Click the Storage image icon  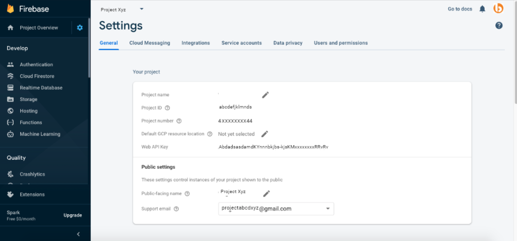point(10,99)
